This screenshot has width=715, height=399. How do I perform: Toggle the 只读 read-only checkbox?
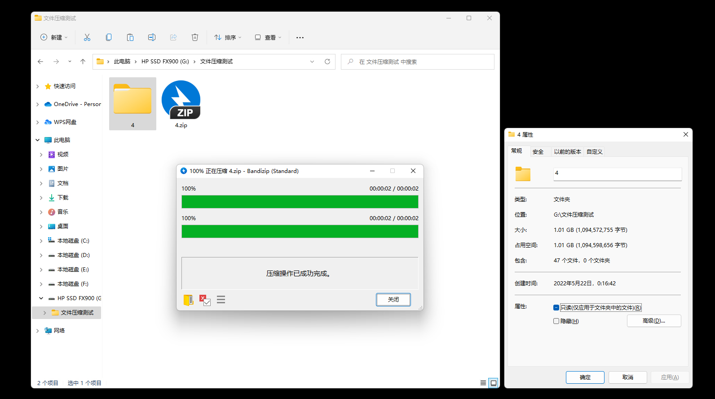(556, 308)
